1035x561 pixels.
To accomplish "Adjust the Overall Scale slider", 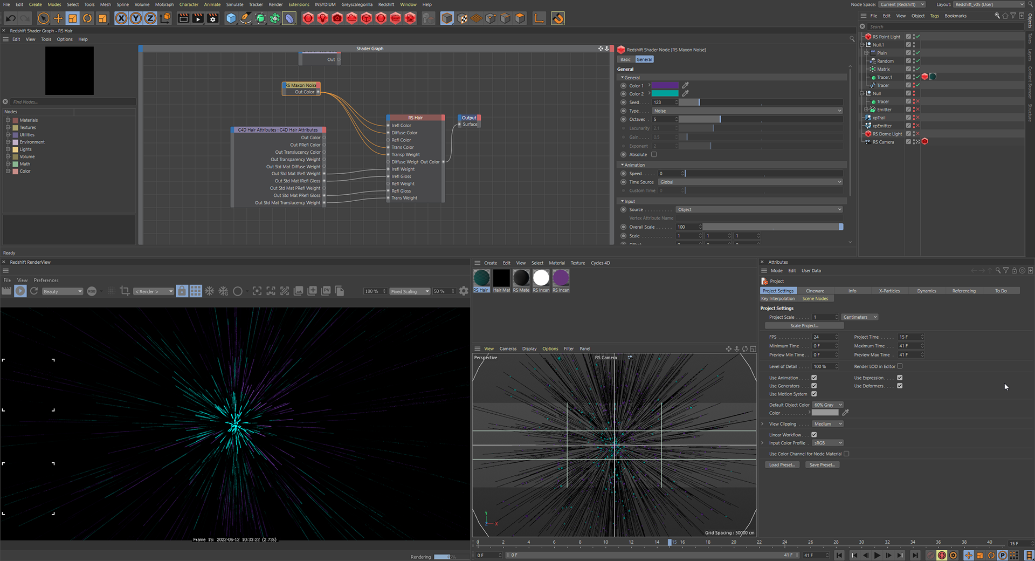I will [773, 227].
